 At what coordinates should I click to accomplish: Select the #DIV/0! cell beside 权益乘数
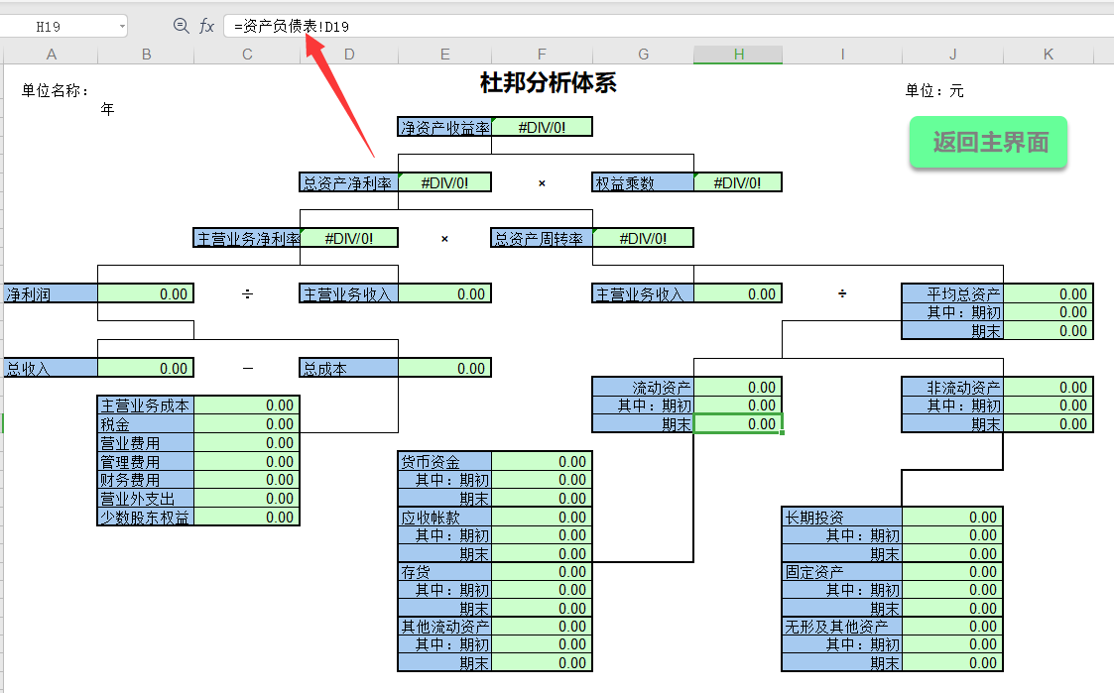click(x=738, y=181)
